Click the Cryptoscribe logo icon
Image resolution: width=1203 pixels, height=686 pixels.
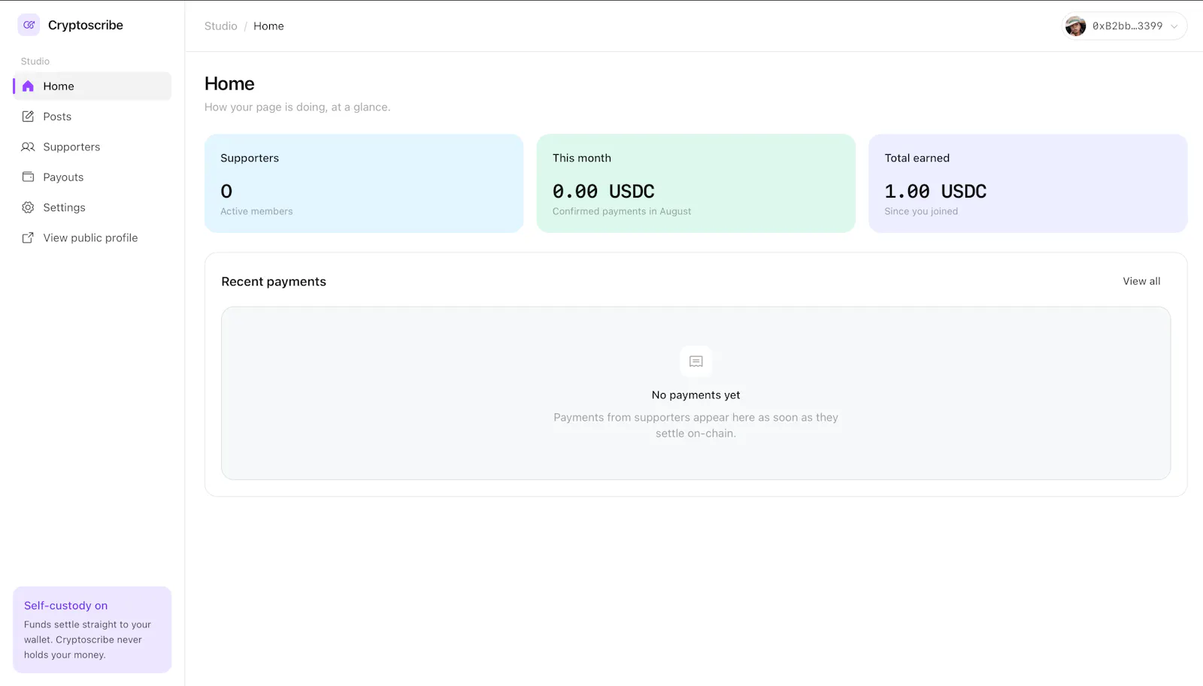[x=29, y=25]
